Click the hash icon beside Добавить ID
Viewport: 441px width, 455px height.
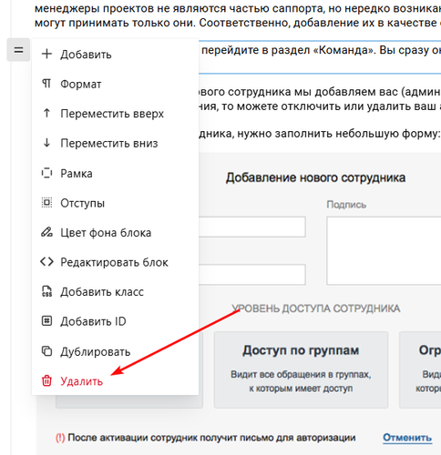pyautogui.click(x=46, y=321)
